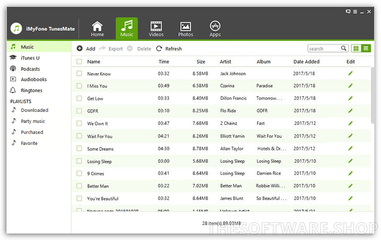Click the pencil edit icon for Never Know
Image resolution: width=381 pixels, height=240 pixels.
point(350,74)
